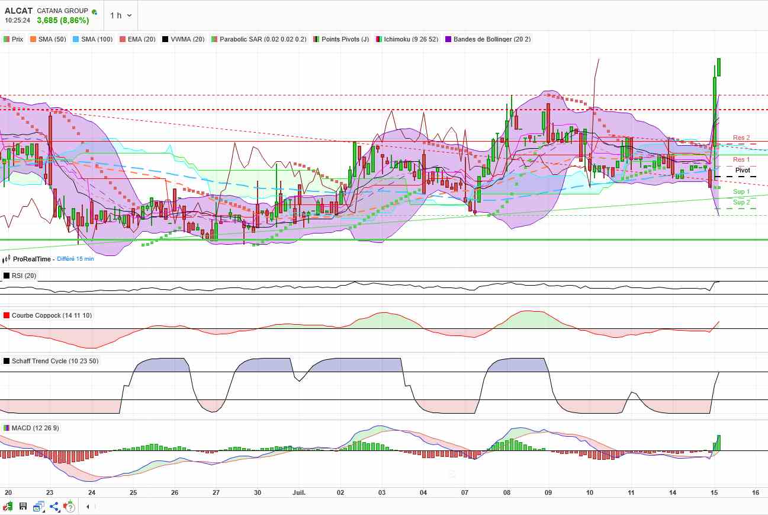Click the ALCAT ticker symbol

coord(18,11)
